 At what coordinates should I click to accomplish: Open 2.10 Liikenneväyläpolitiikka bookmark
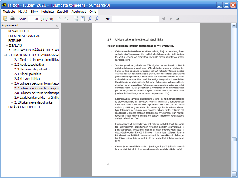(33, 102)
